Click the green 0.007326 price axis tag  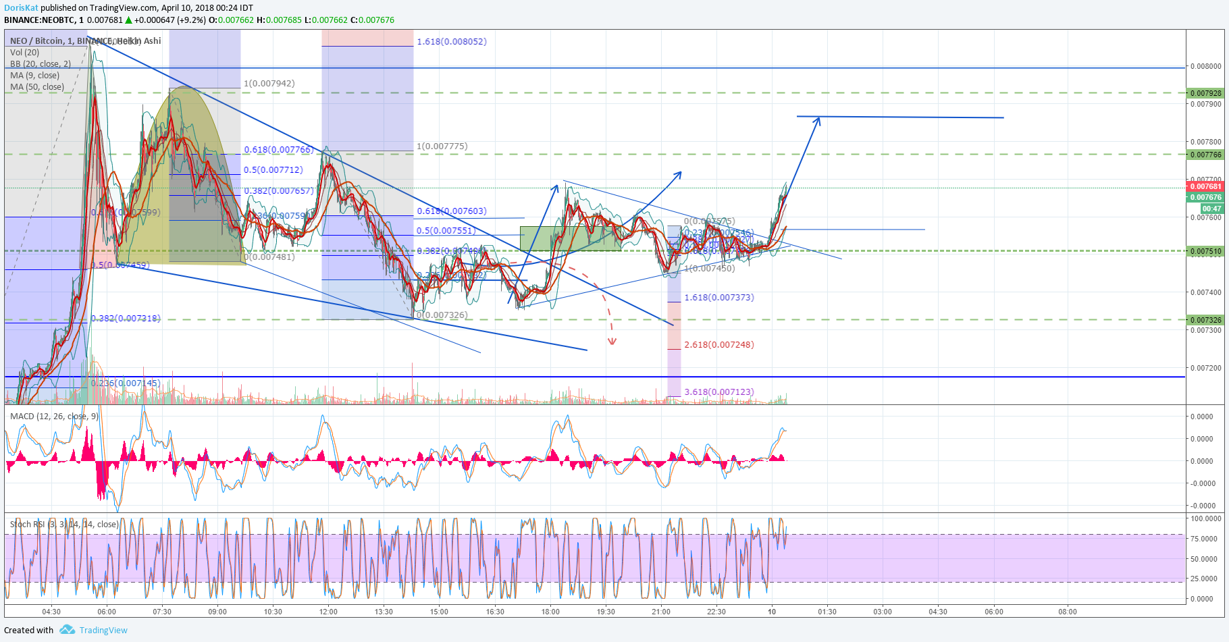[1205, 320]
